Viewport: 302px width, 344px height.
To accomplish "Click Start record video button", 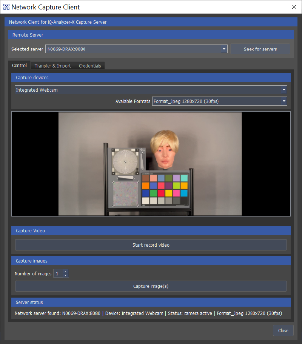I will point(151,245).
